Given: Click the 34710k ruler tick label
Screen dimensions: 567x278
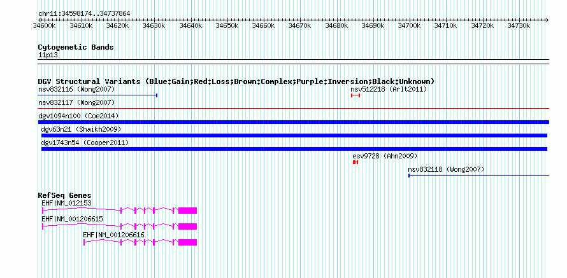Looking at the screenshot, I should (446, 25).
